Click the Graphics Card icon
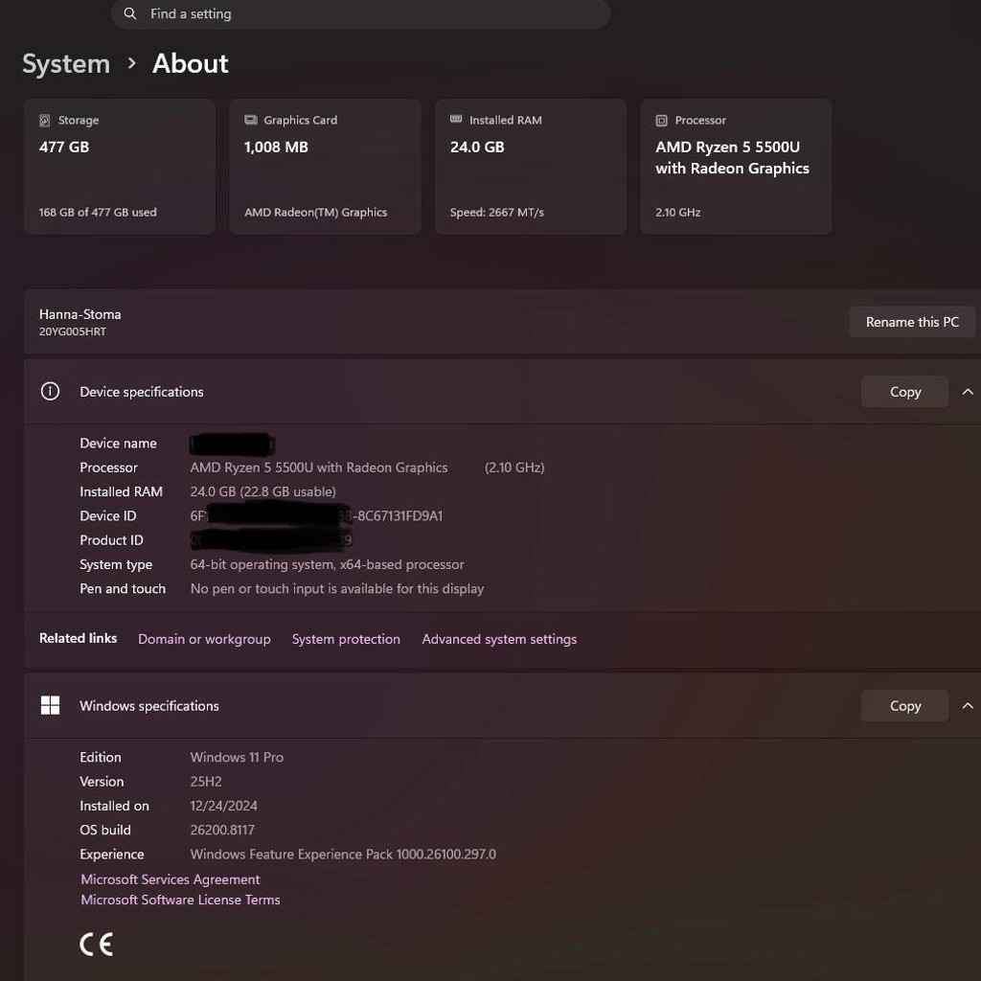 point(251,120)
